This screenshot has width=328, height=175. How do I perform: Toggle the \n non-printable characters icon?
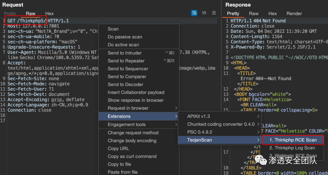pyautogui.click(x=204, y=13)
